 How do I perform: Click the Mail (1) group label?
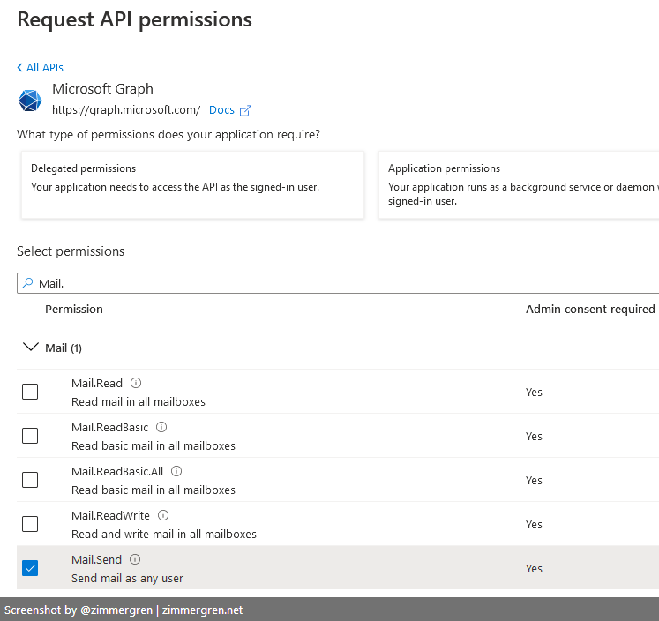coord(64,348)
